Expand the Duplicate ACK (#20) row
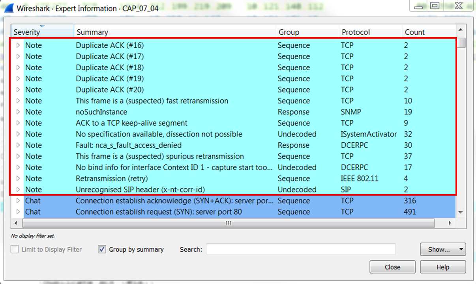This screenshot has width=476, height=284. point(18,90)
